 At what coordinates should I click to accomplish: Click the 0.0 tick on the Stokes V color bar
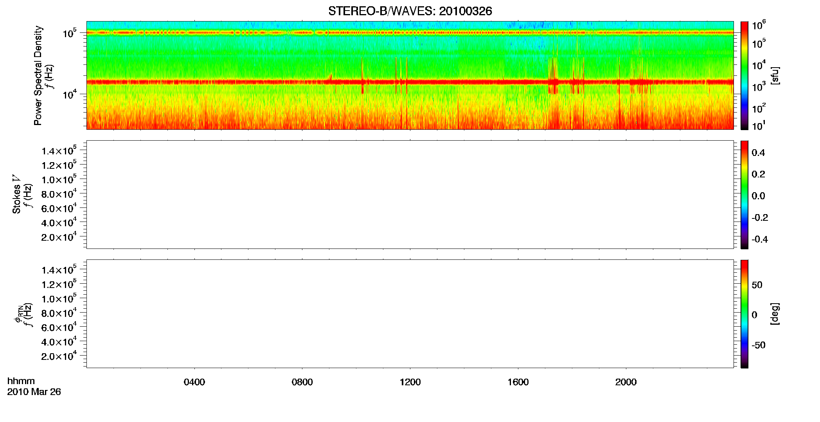point(758,196)
